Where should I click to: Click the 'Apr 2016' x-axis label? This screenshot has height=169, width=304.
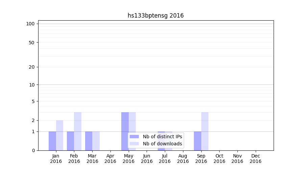(110, 159)
